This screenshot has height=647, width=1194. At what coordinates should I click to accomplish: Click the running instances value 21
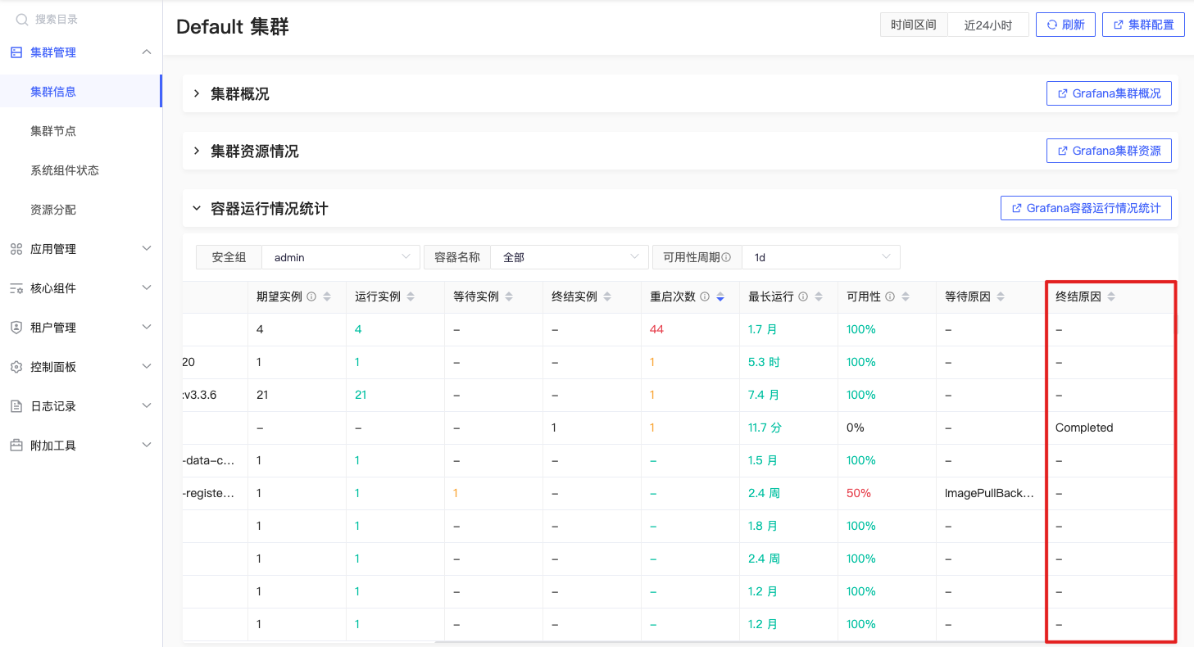[x=361, y=395]
